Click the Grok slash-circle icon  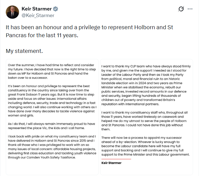[x=181, y=9]
